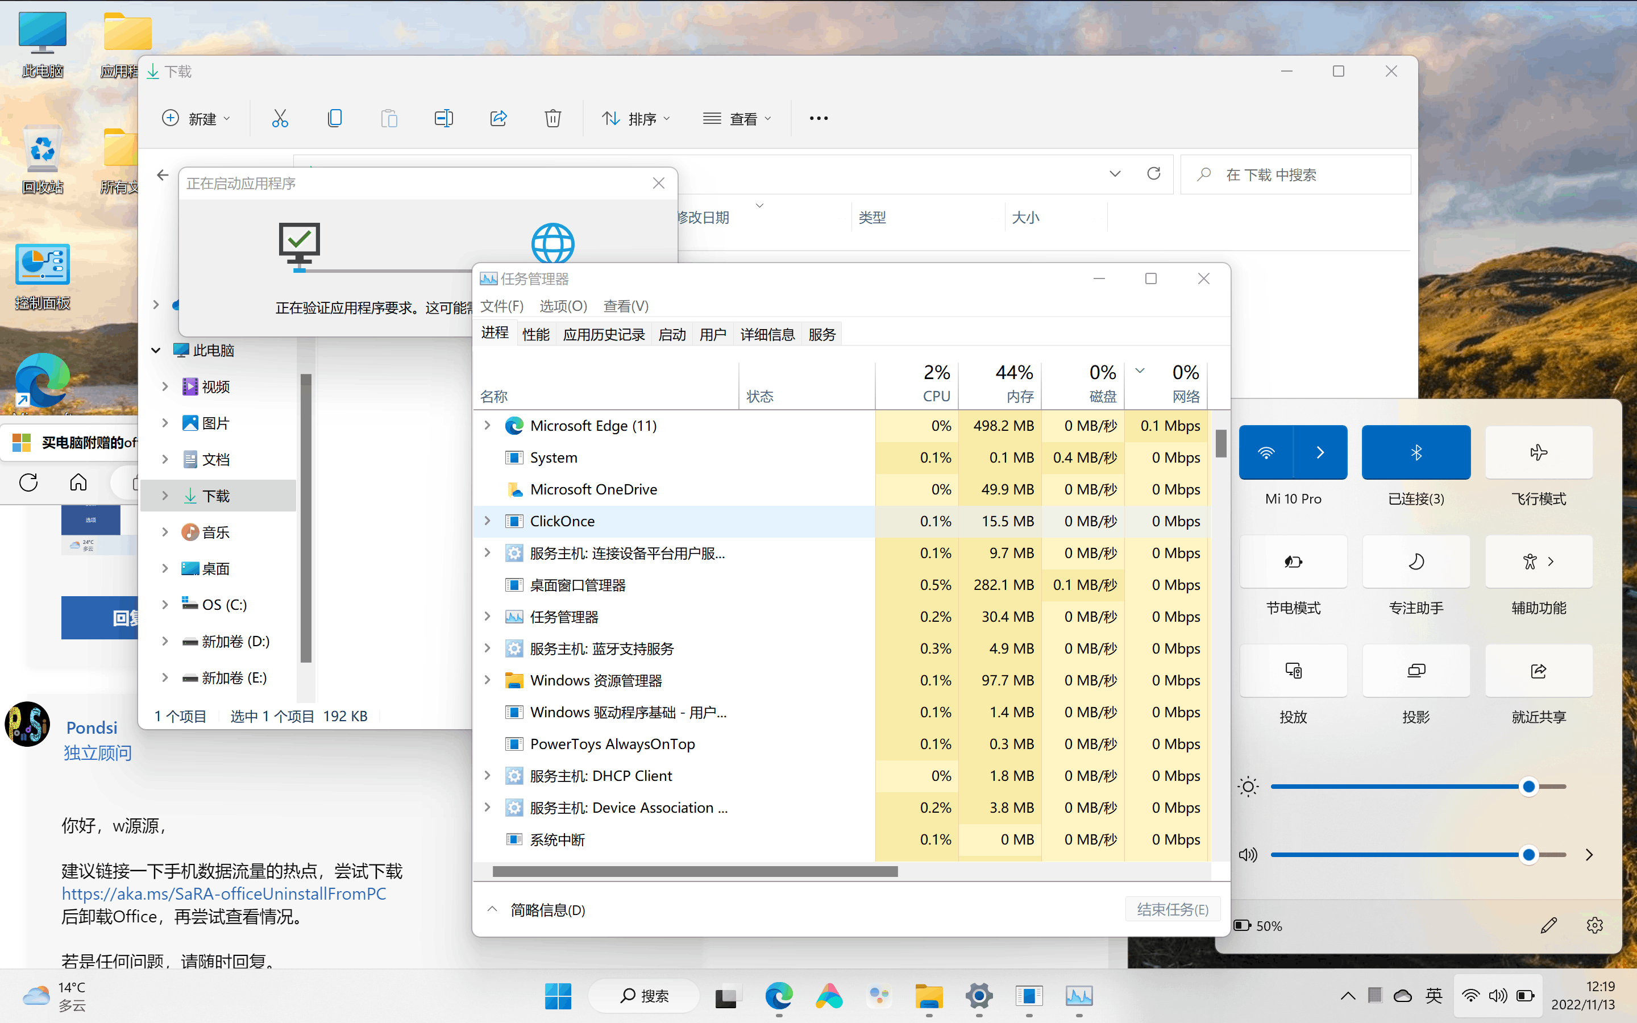Collapse the 此电脑 tree node
The width and height of the screenshot is (1637, 1023).
tap(156, 351)
